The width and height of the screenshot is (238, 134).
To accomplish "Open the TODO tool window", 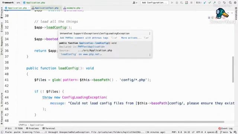I will [x=19, y=128].
